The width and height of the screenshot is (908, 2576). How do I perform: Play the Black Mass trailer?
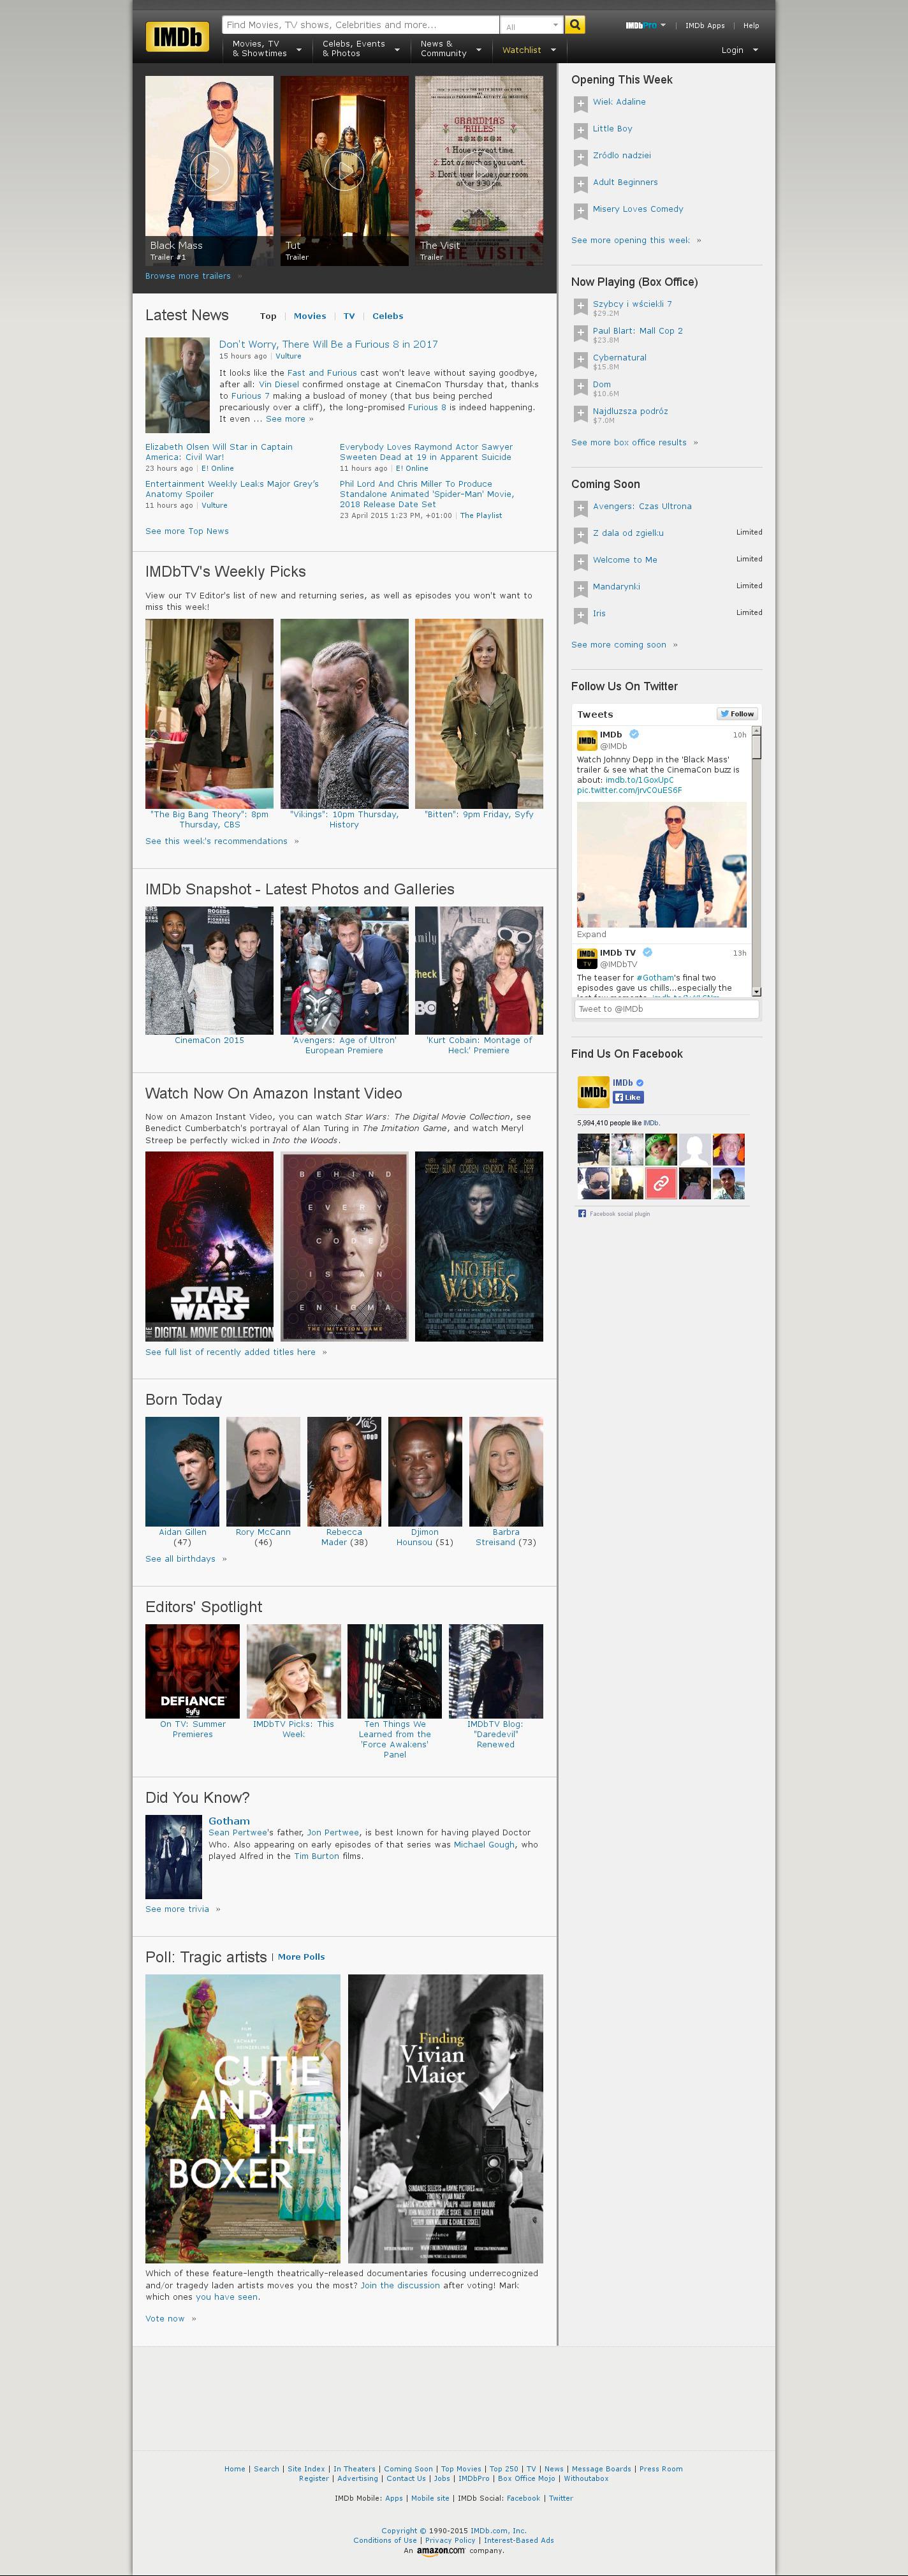click(209, 170)
